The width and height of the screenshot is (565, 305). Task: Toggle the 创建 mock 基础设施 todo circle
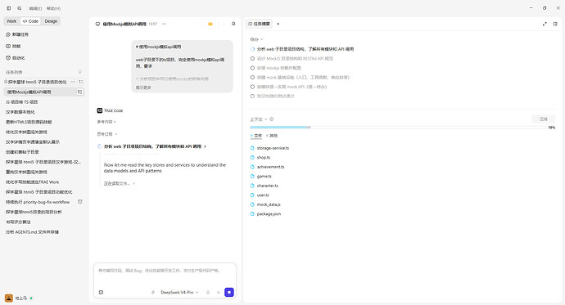pos(252,77)
